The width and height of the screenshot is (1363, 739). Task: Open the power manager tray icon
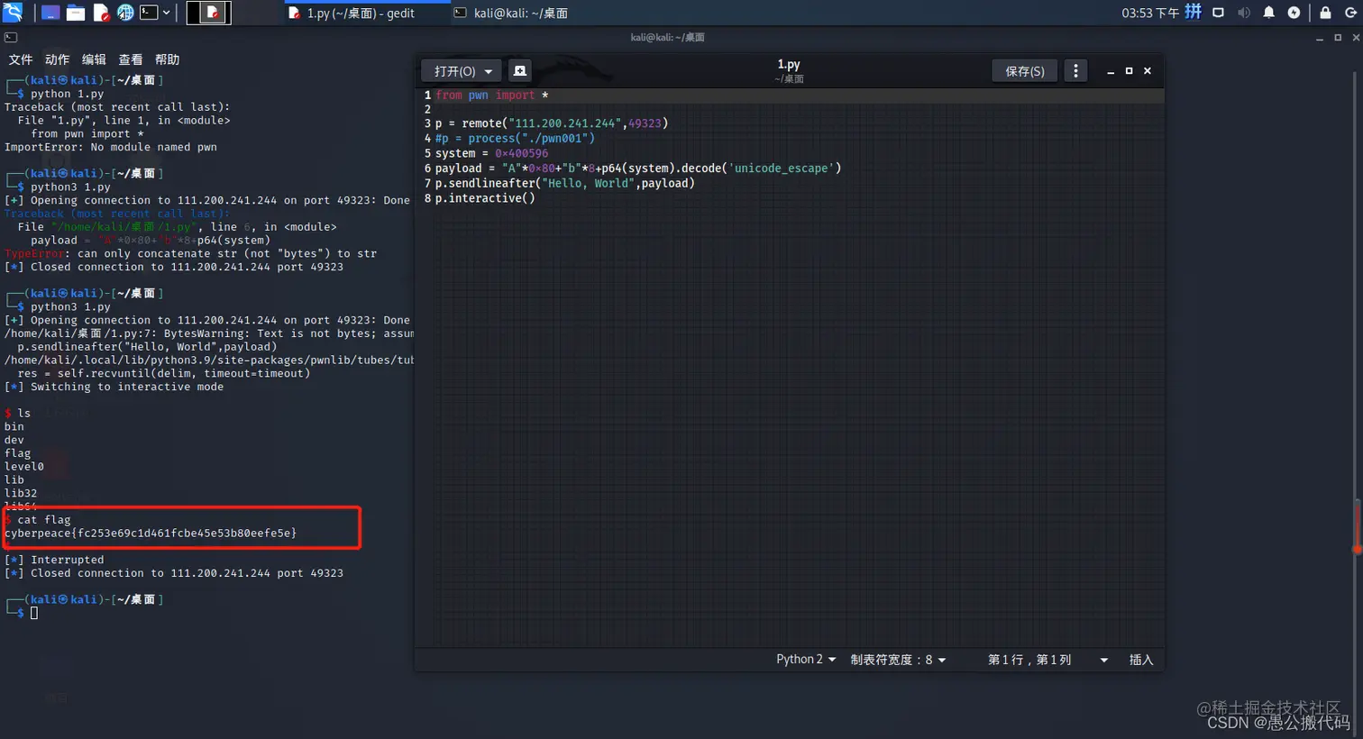(1294, 13)
